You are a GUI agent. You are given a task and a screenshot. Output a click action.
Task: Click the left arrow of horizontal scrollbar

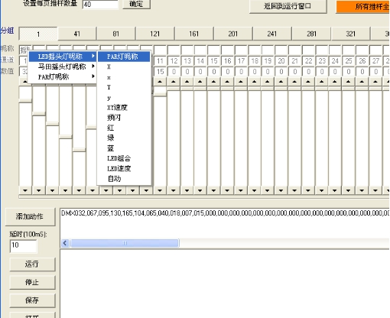click(65, 243)
